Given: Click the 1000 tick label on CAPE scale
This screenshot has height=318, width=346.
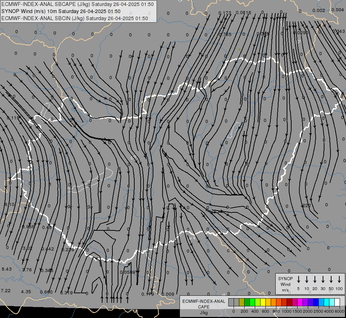Looking at the screenshot, I should [286, 311].
